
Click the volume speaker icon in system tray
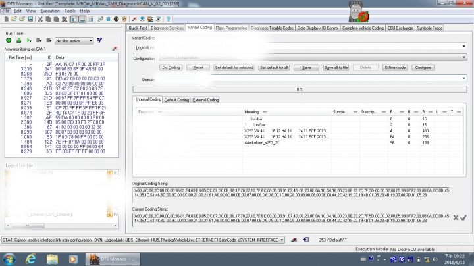click(x=435, y=259)
